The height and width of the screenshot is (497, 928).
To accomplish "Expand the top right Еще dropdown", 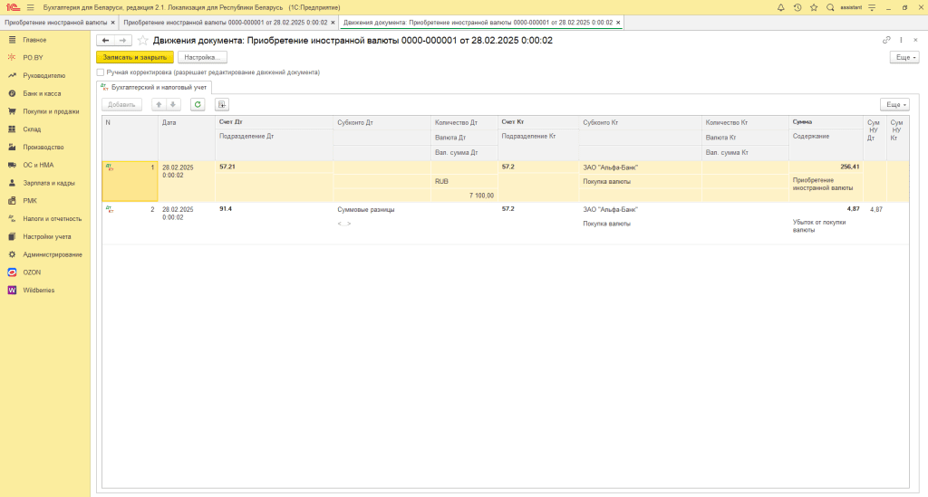I will pos(904,57).
